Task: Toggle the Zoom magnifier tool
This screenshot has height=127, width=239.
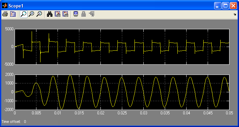Action: 23,14
